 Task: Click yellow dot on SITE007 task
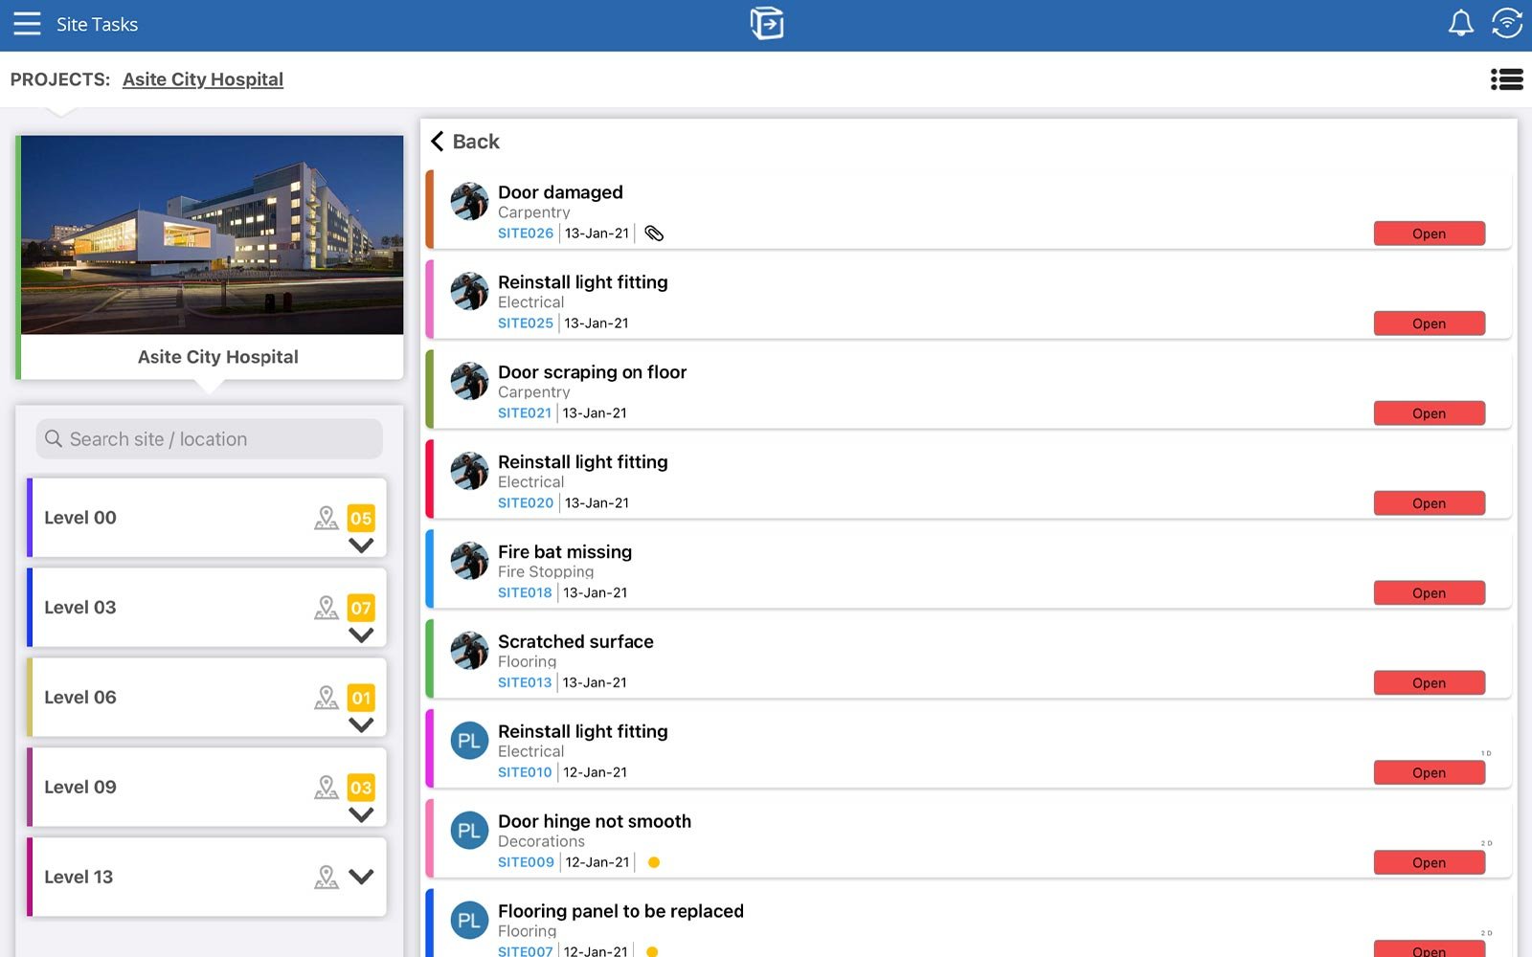coord(652,951)
